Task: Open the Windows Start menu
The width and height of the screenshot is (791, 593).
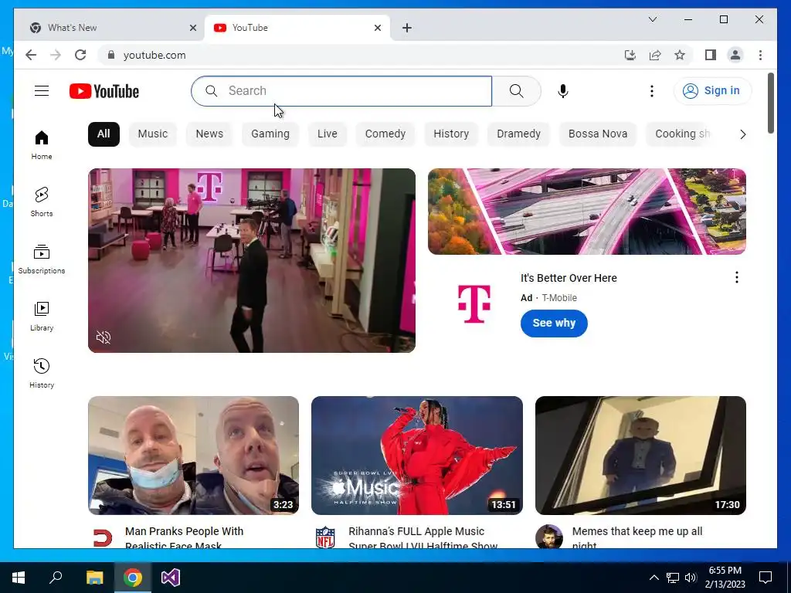Action: tap(19, 578)
